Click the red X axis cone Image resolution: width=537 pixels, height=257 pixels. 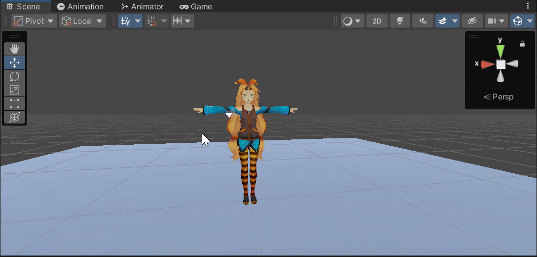(488, 64)
